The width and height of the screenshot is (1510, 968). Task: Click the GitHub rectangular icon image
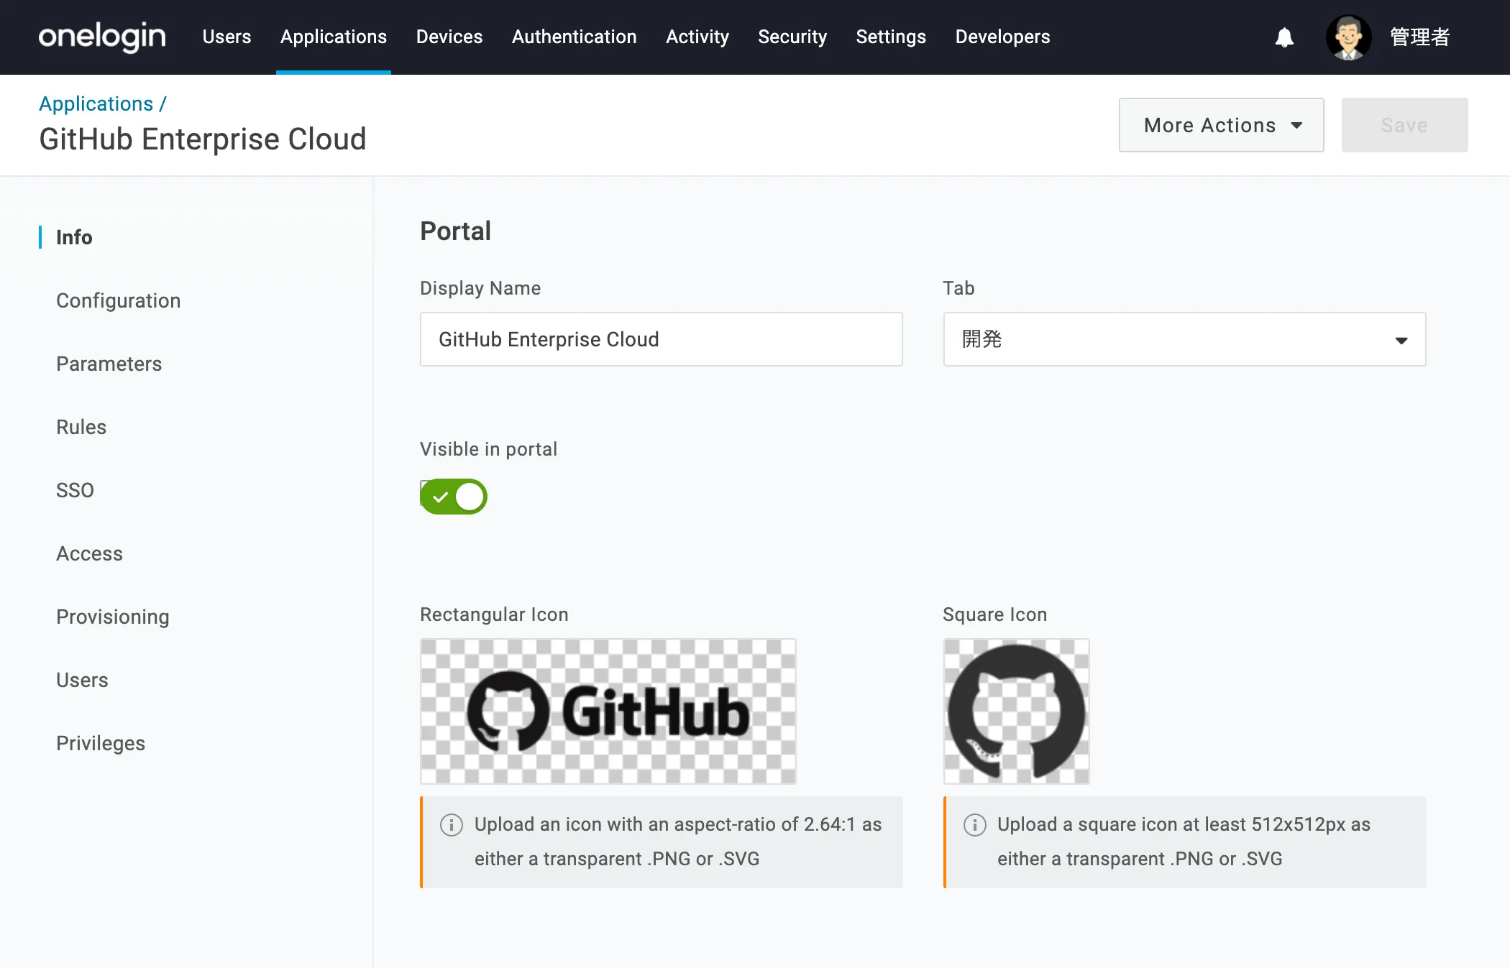[x=608, y=711]
